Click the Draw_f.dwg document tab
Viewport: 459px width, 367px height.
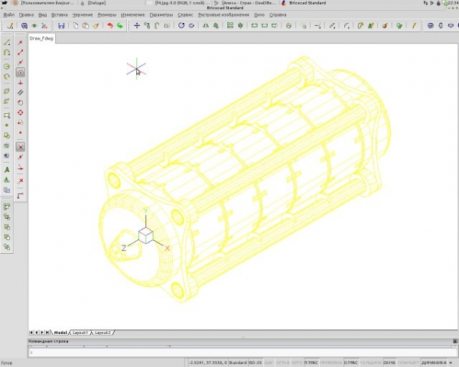(40, 37)
